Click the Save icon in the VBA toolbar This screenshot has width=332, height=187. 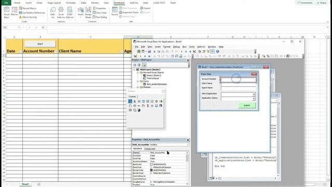point(149,51)
